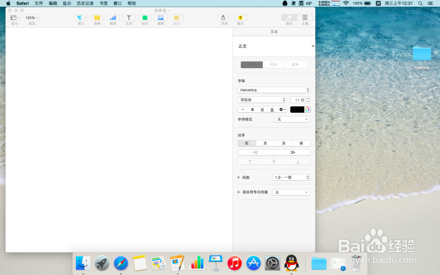Open the Media (媒体) browser icon
This screenshot has height=275, width=440.
tap(161, 18)
